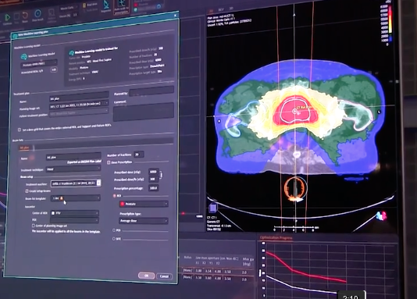Open the Patient treatment position dropdown
This screenshot has height=299, width=417.
(x=79, y=112)
